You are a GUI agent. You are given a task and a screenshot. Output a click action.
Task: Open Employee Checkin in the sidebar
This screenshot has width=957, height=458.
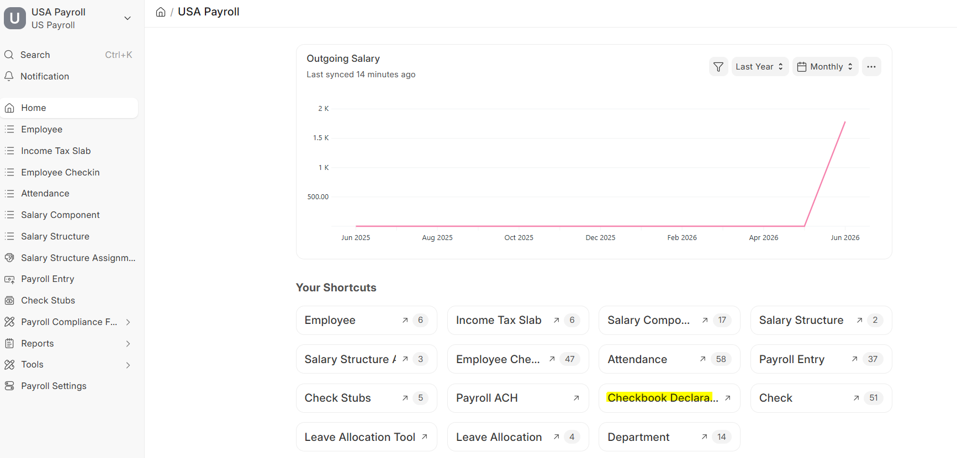[69, 172]
